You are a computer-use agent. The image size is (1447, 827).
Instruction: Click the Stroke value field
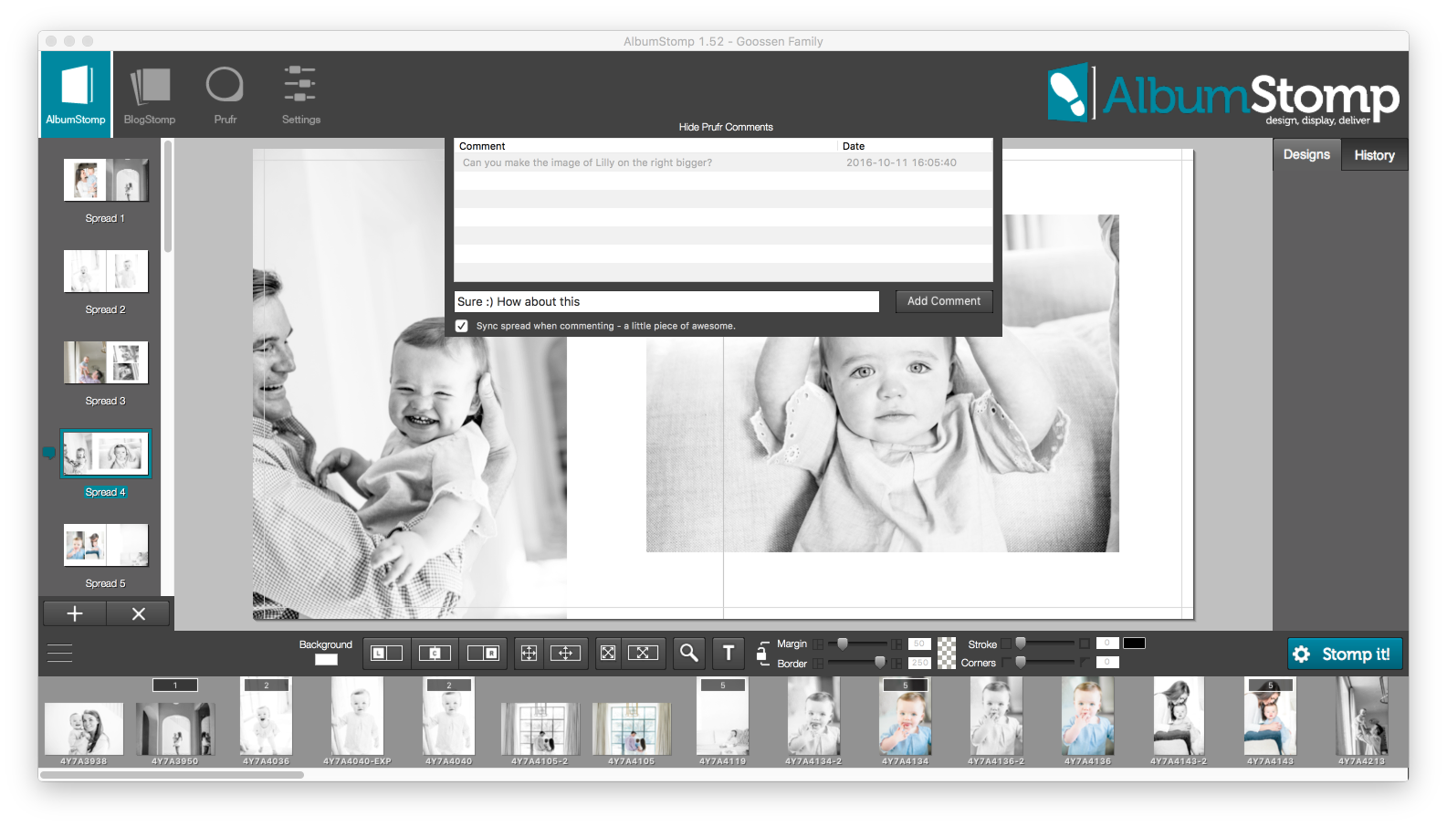click(1107, 644)
